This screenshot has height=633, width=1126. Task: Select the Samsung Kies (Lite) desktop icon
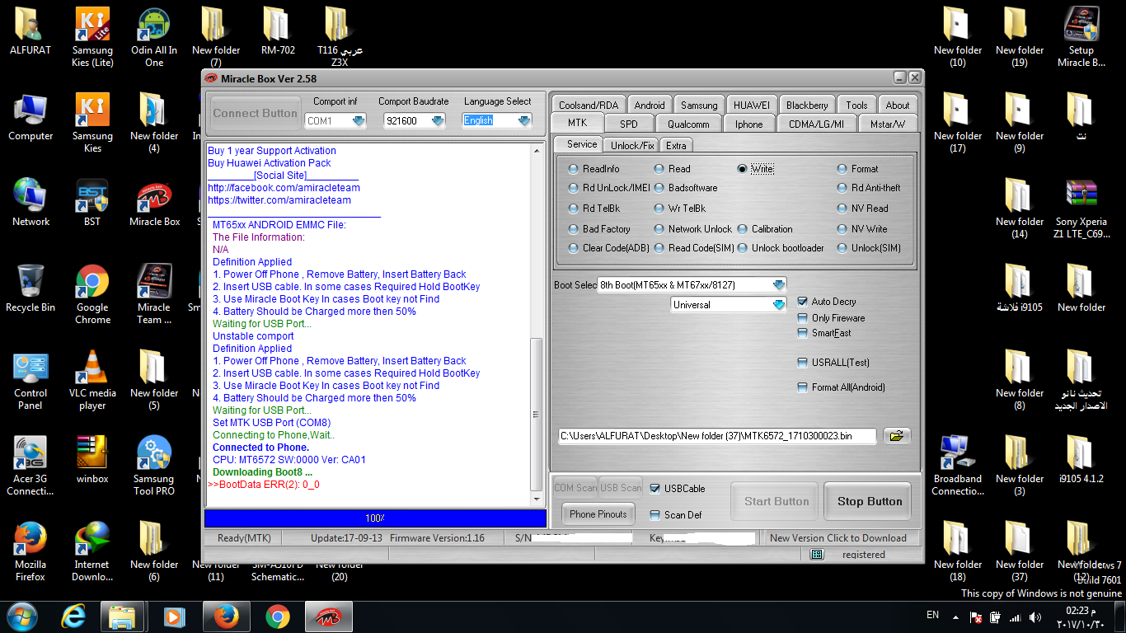[92, 37]
